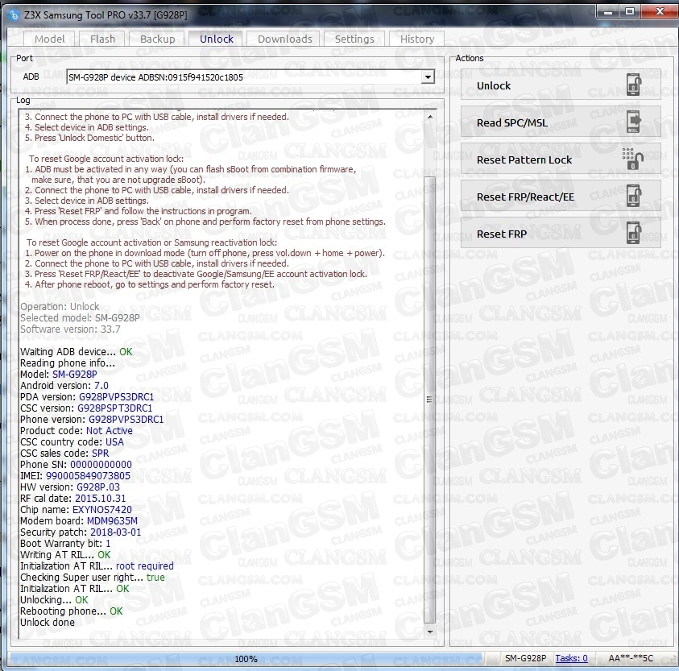Open the Tasks: 0 link
This screenshot has height=671, width=679.
tap(571, 658)
